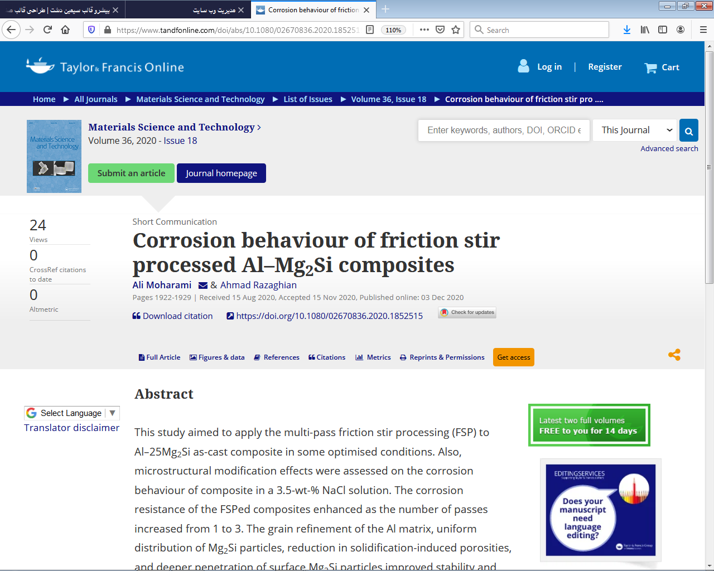The width and height of the screenshot is (714, 571).
Task: Go back with the browser back arrow
Action: [x=11, y=30]
